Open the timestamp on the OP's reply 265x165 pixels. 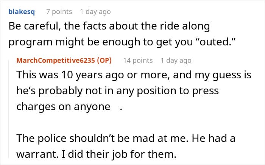pos(176,61)
